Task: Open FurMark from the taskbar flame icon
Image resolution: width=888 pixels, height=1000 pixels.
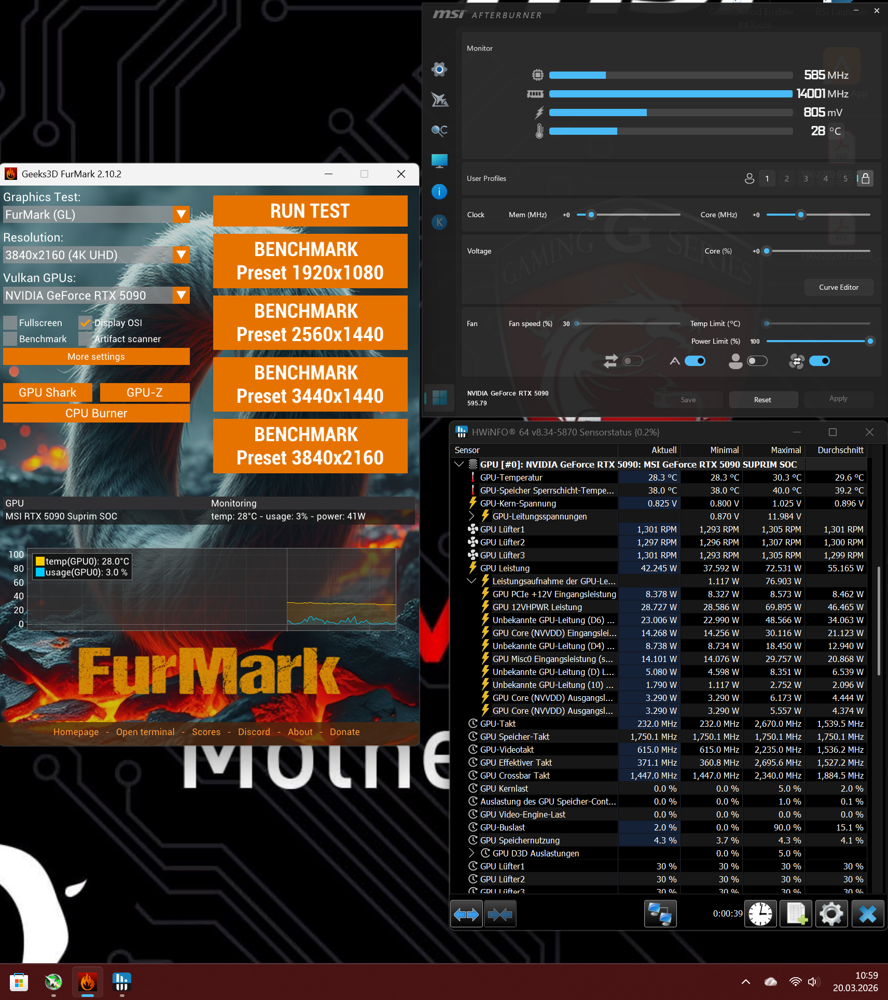Action: [87, 982]
